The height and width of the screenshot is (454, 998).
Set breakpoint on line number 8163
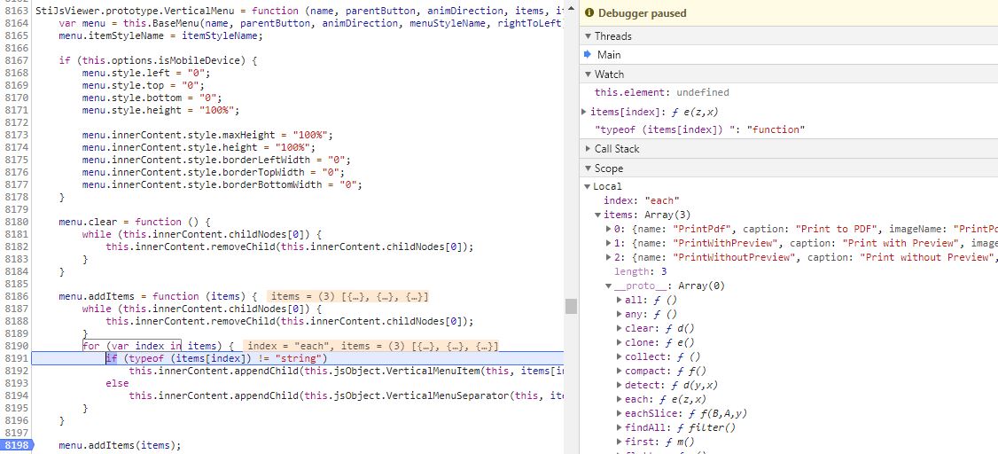click(16, 11)
